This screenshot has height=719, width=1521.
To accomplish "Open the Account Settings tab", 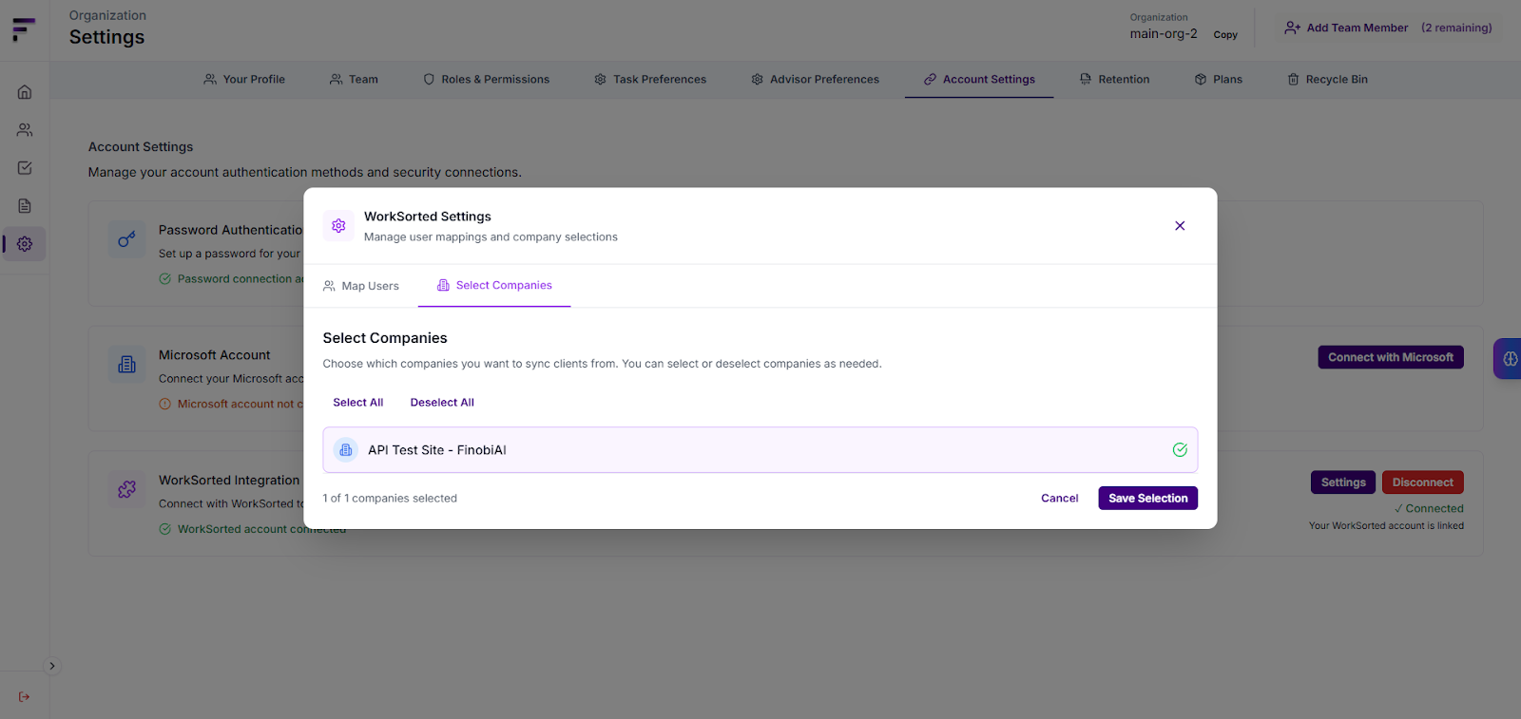I will pos(979,80).
